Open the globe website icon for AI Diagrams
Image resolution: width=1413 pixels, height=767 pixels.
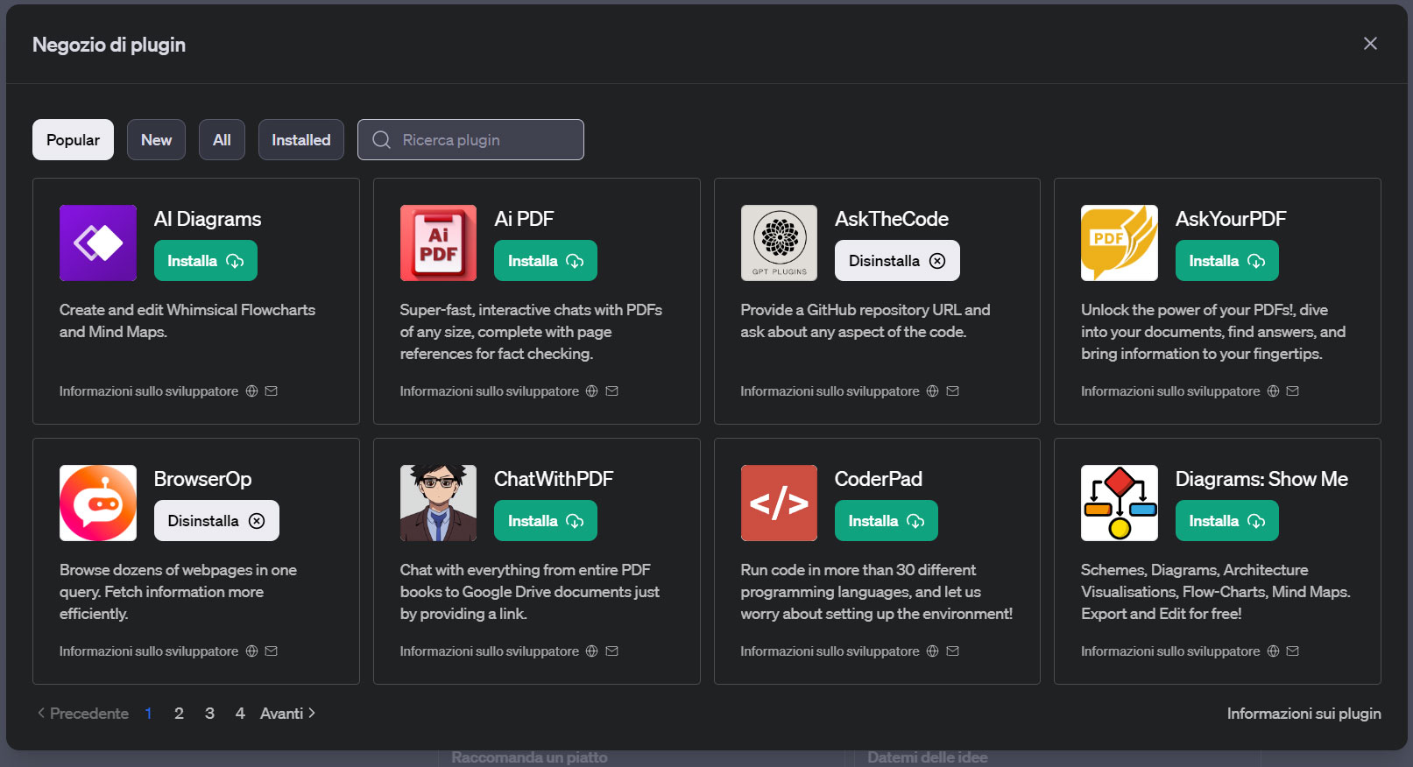coord(251,391)
